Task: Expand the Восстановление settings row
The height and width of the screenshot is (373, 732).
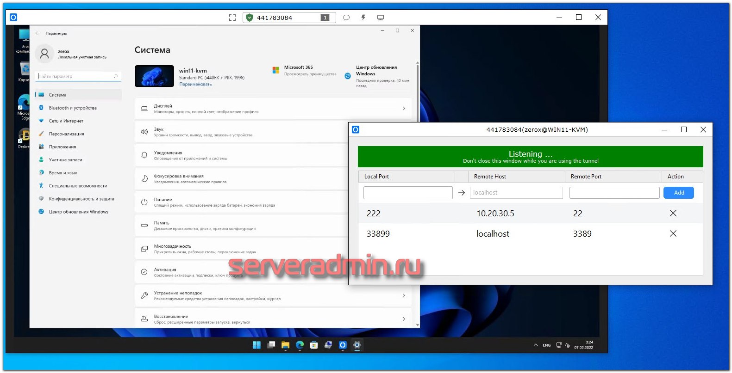Action: click(x=273, y=319)
